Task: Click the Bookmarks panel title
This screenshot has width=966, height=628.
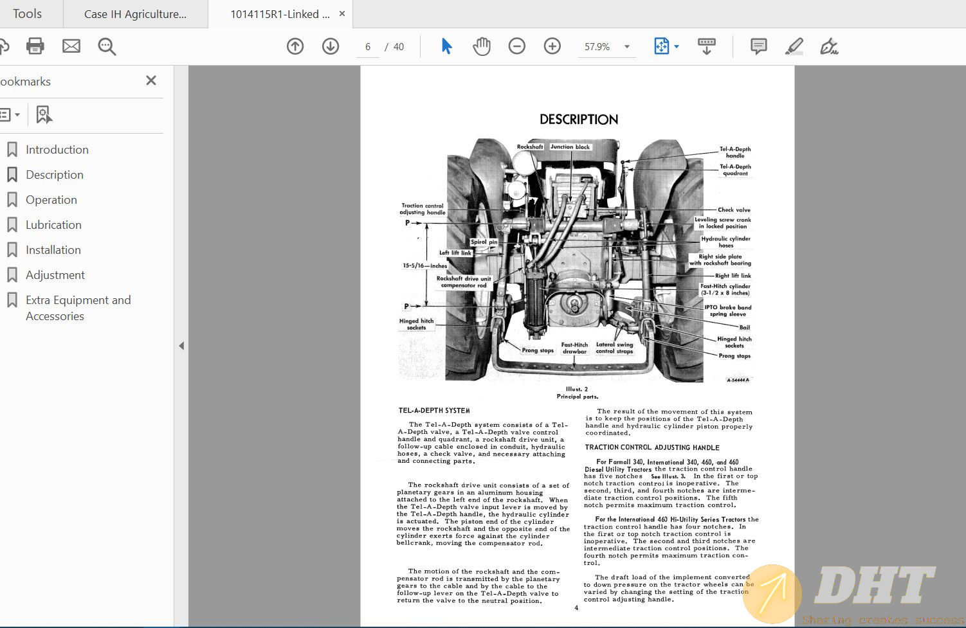Action: (25, 81)
